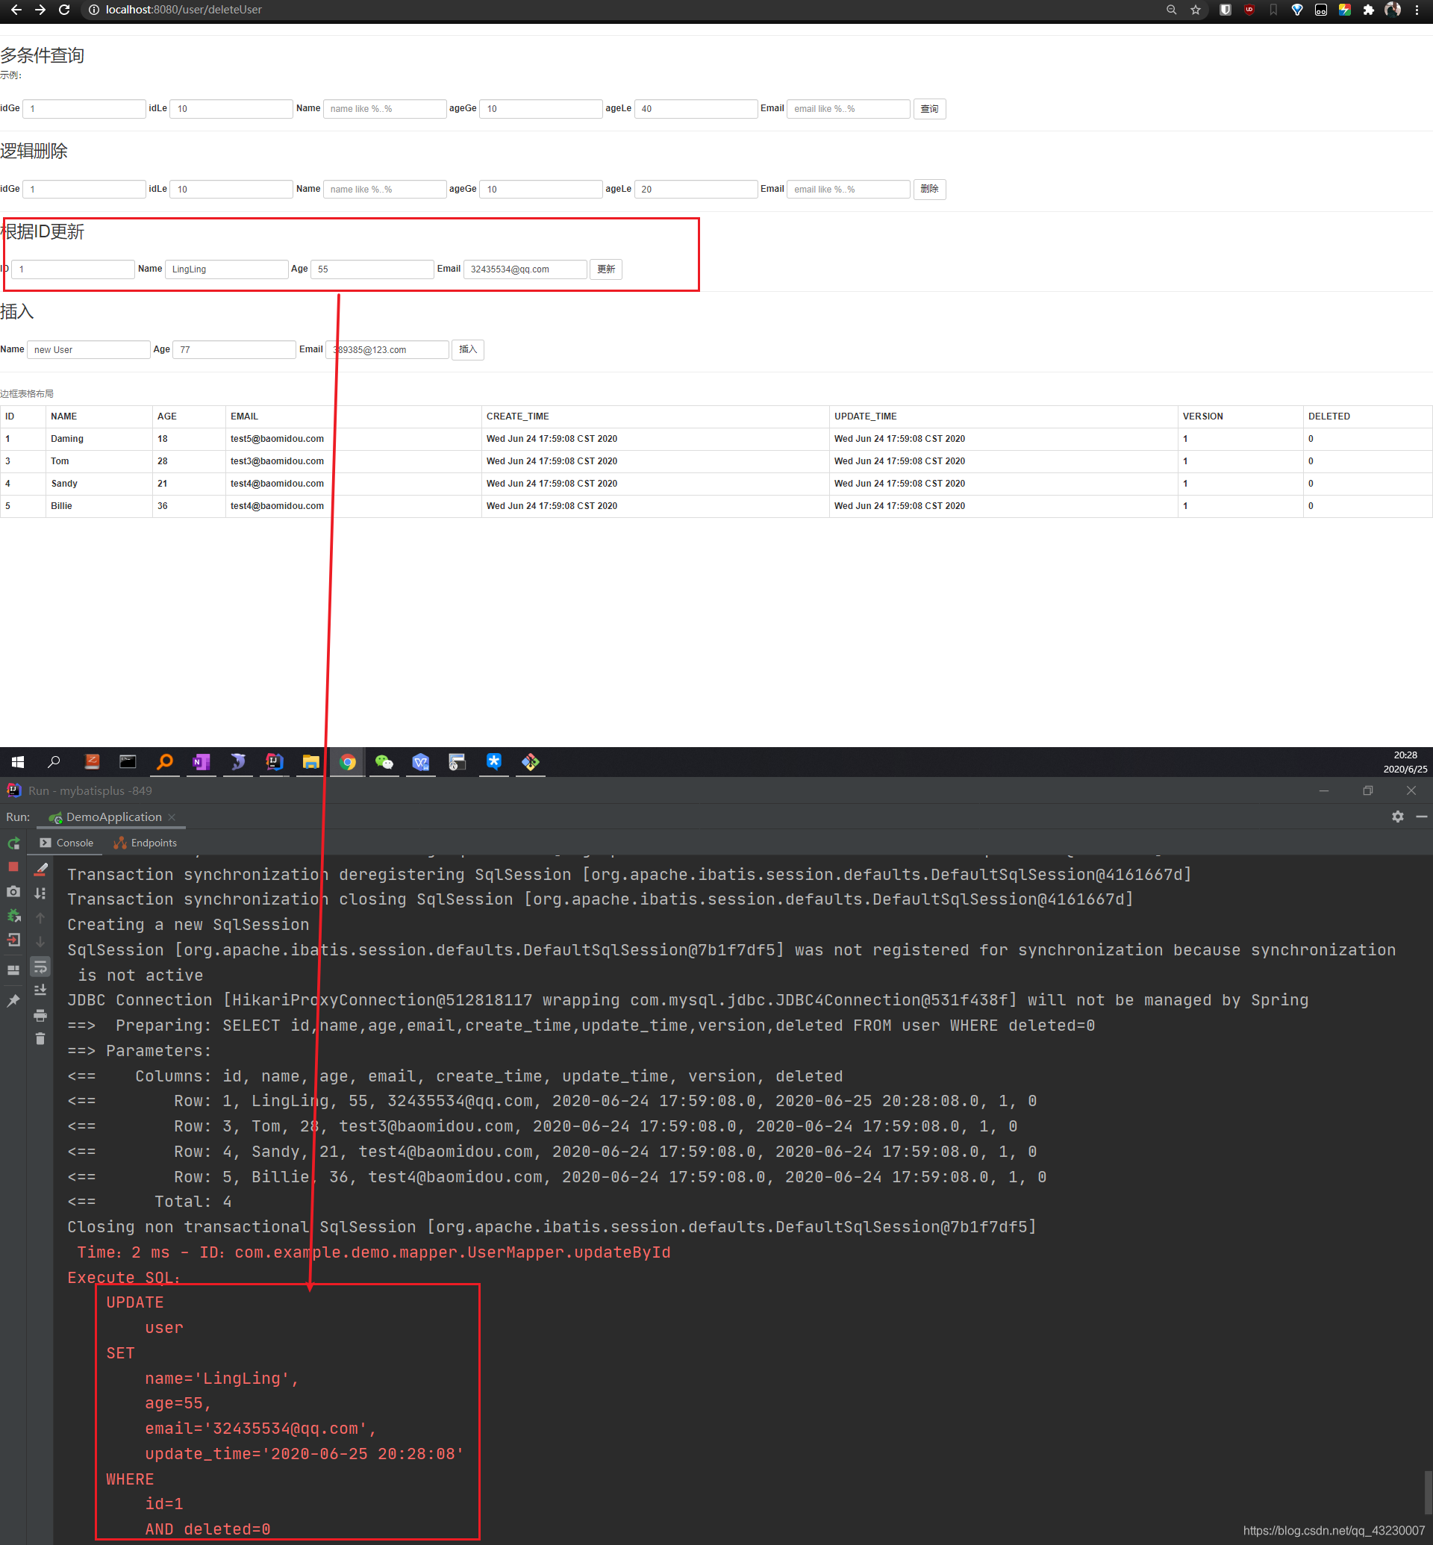Open OneNote from the taskbar

(x=202, y=761)
